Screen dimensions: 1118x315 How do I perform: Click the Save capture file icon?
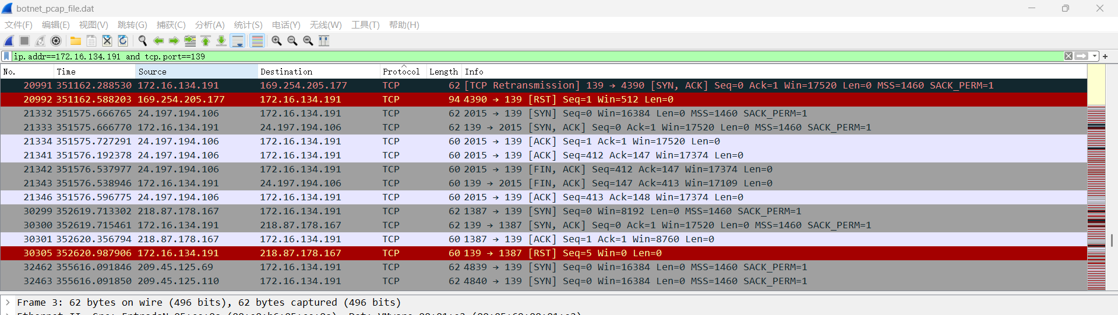tap(91, 41)
